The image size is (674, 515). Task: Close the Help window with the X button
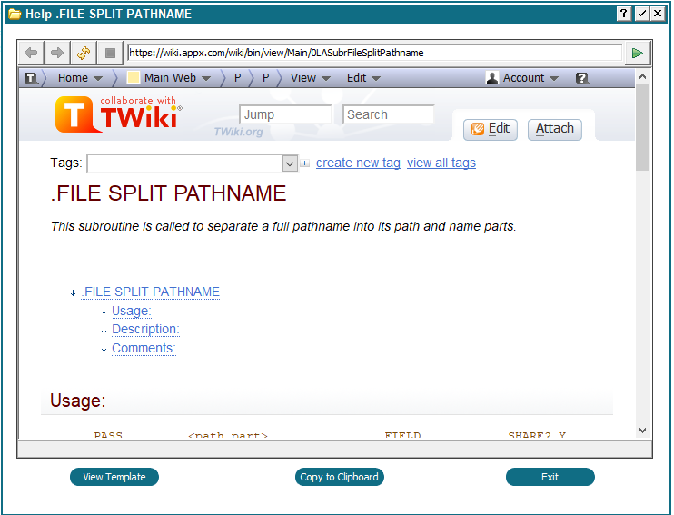pos(658,14)
